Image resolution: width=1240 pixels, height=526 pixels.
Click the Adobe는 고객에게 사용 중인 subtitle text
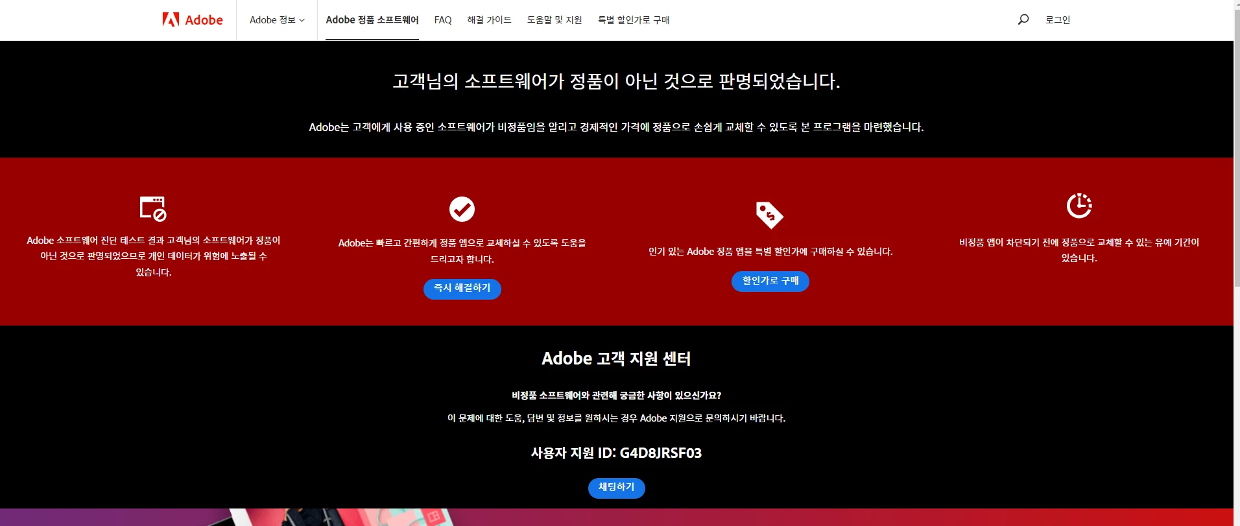(x=617, y=127)
